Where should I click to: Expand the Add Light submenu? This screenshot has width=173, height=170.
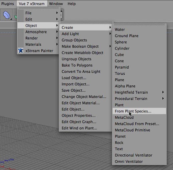coord(85,34)
